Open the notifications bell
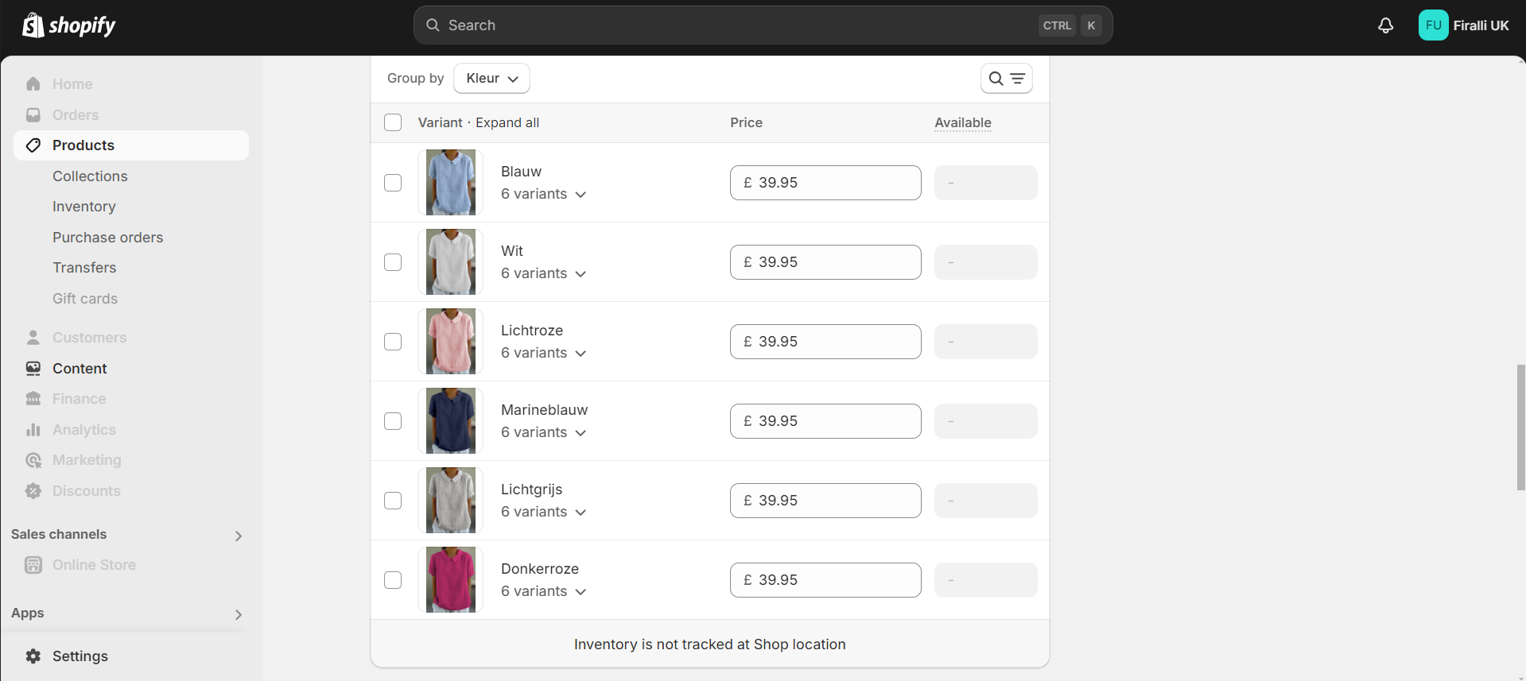Image resolution: width=1526 pixels, height=681 pixels. (x=1385, y=25)
